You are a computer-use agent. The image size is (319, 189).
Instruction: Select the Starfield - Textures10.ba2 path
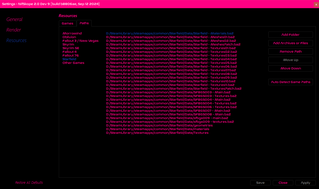point(171,81)
